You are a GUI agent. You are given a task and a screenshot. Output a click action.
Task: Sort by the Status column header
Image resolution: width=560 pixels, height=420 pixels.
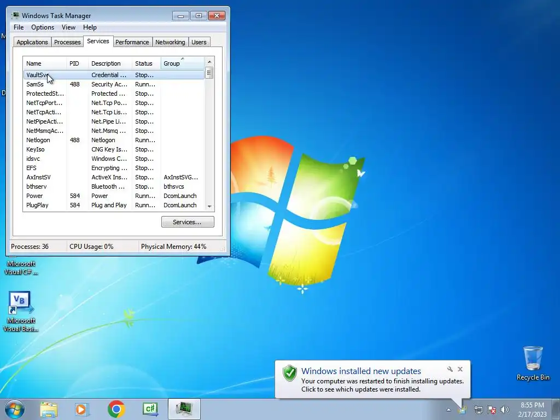point(147,63)
